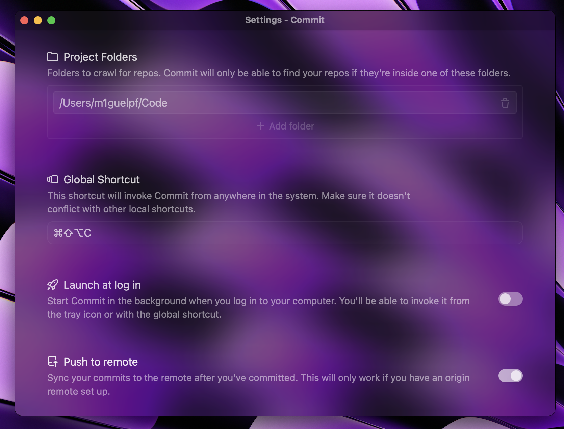Click the 'Start Commit in the background' description
Viewport: 564px width, 429px height.
[258, 308]
